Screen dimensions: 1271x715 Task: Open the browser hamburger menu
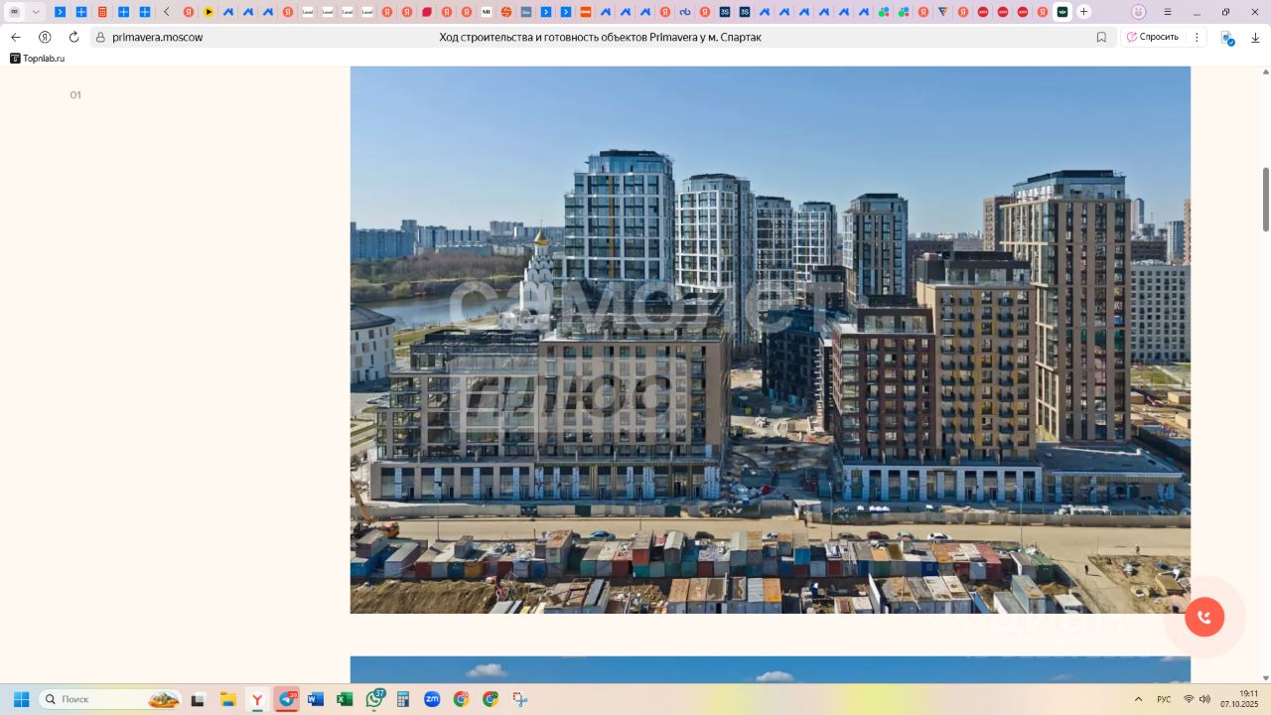(1168, 12)
